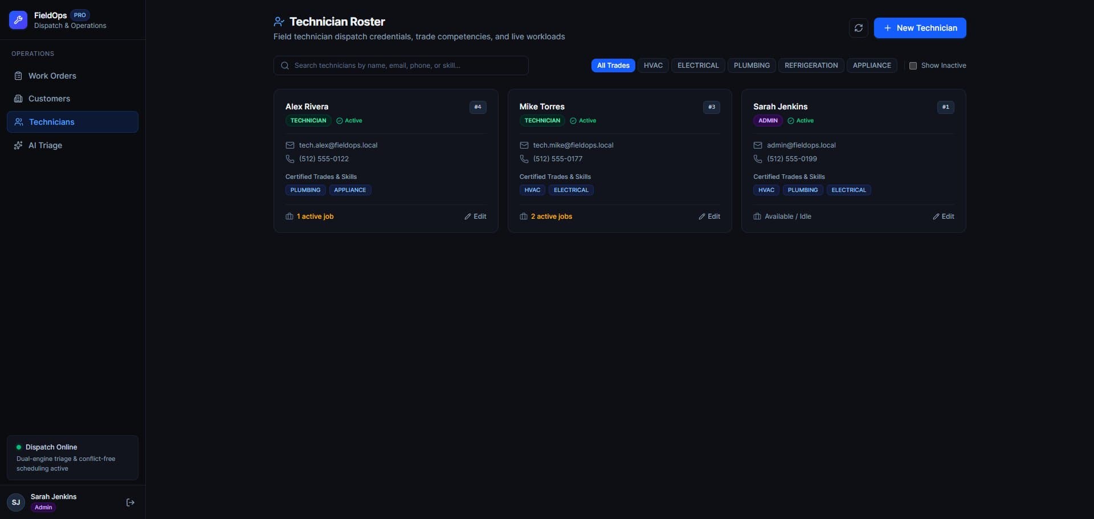Filter roster by HVAC trade
The height and width of the screenshot is (519, 1094).
click(653, 66)
